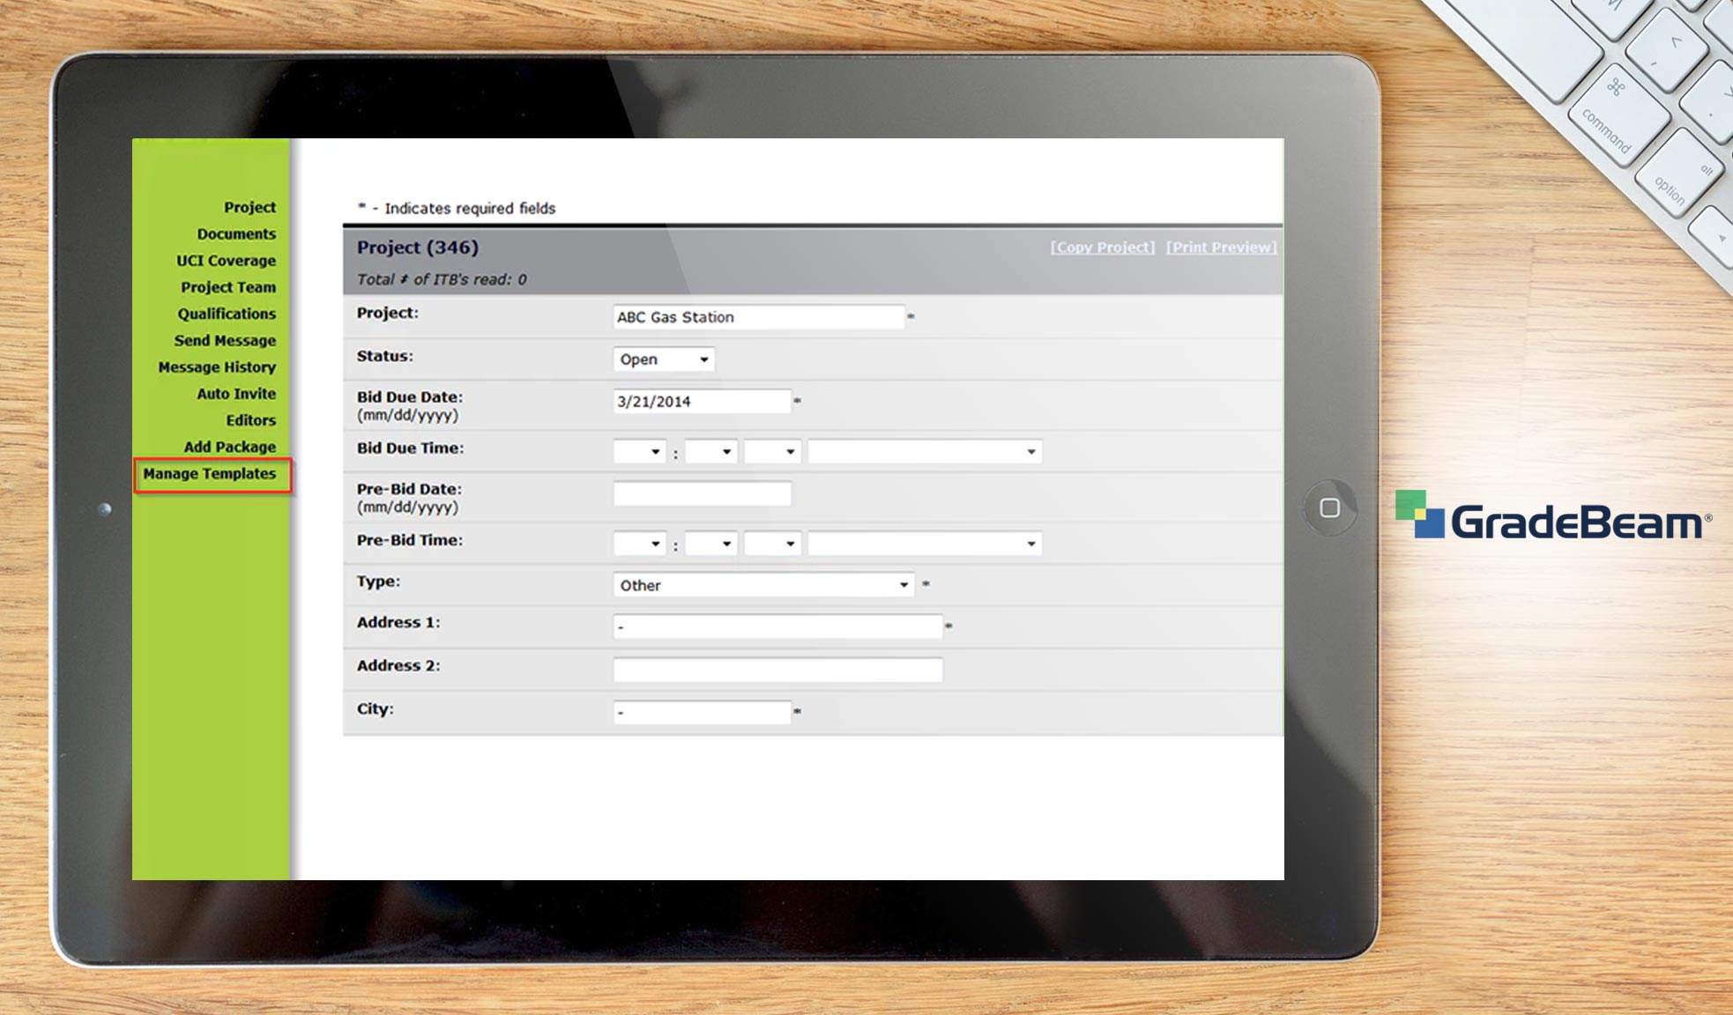This screenshot has height=1015, width=1733.
Task: Open the Documents section
Action: (236, 234)
